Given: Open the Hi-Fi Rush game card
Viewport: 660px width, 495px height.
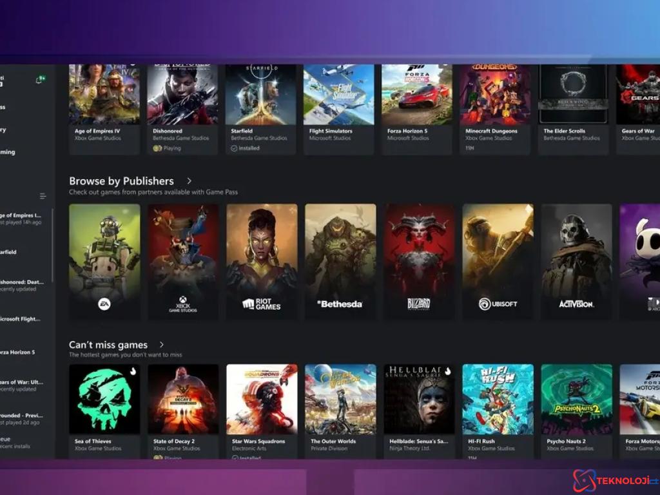Looking at the screenshot, I should point(498,412).
